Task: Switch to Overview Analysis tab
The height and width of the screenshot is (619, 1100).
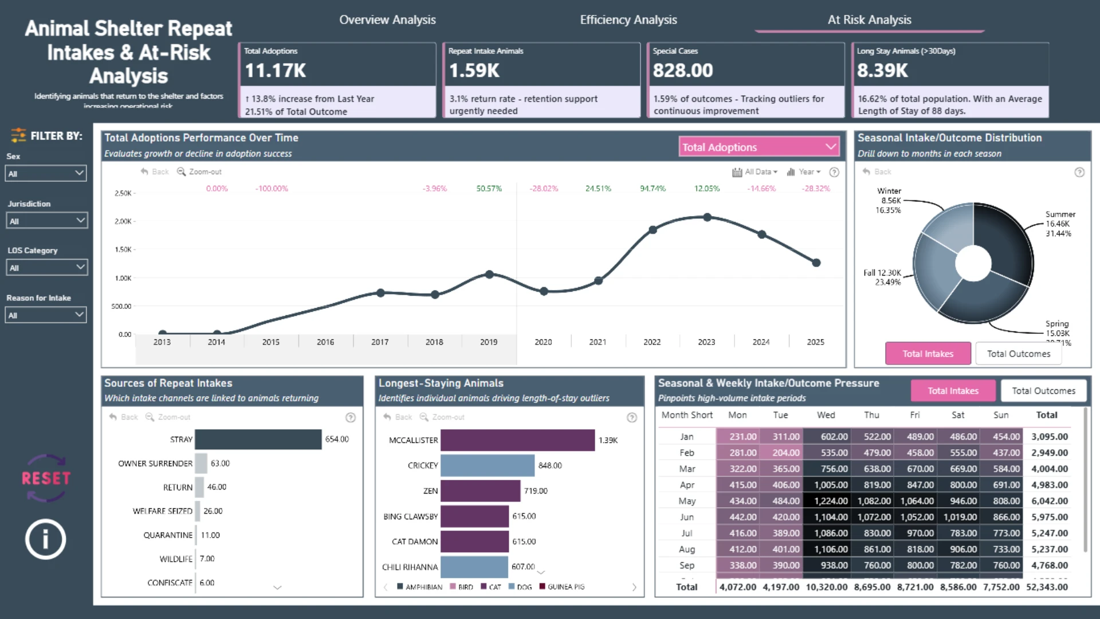Action: 387,20
